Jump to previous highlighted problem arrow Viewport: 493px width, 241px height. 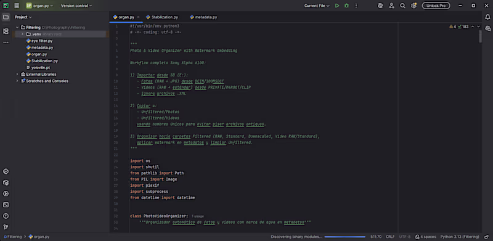click(x=473, y=27)
